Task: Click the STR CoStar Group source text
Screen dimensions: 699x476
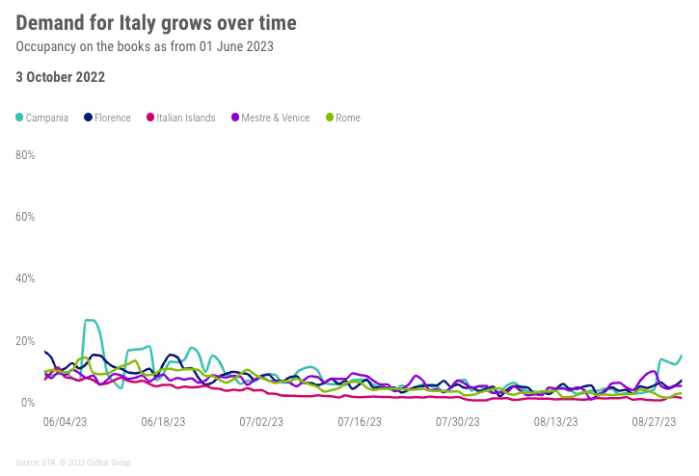Action: [73, 463]
